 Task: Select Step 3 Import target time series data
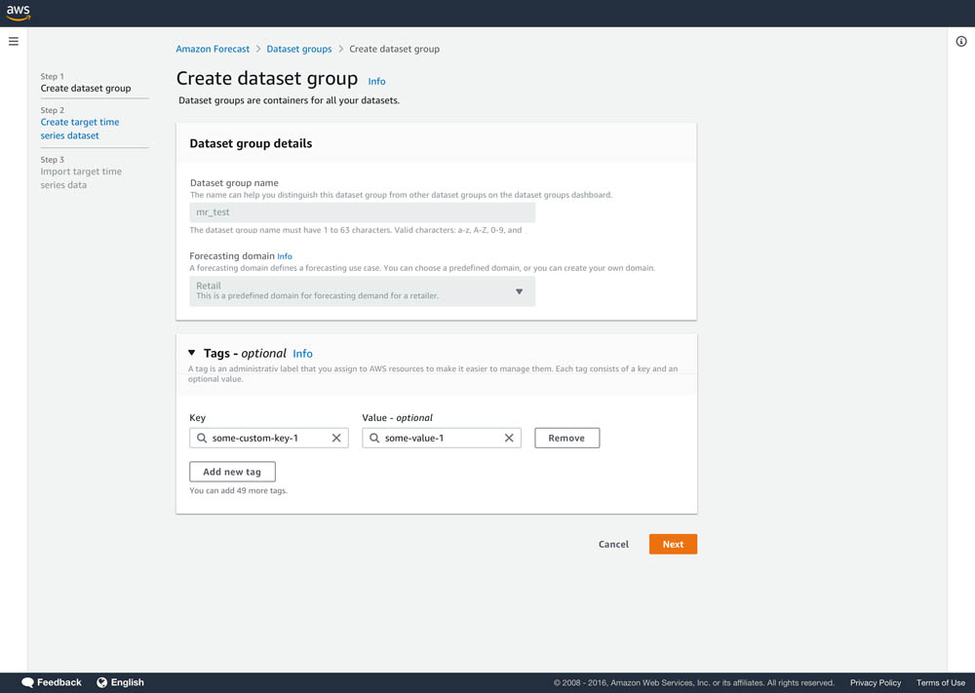tap(81, 178)
